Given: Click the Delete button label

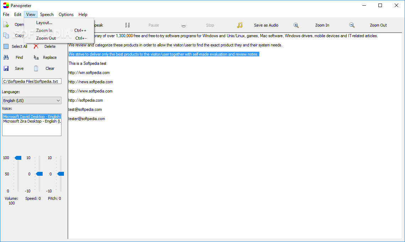Looking at the screenshot, I should click(50, 46).
